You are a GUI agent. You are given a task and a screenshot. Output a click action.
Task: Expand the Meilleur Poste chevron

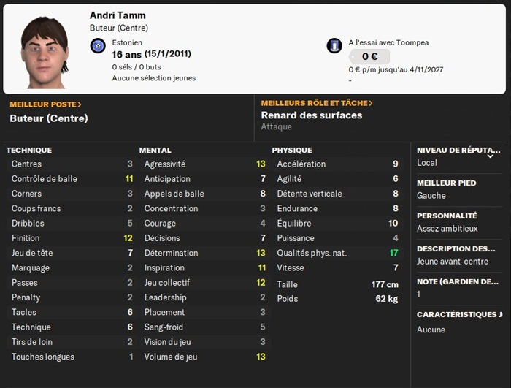[79, 104]
